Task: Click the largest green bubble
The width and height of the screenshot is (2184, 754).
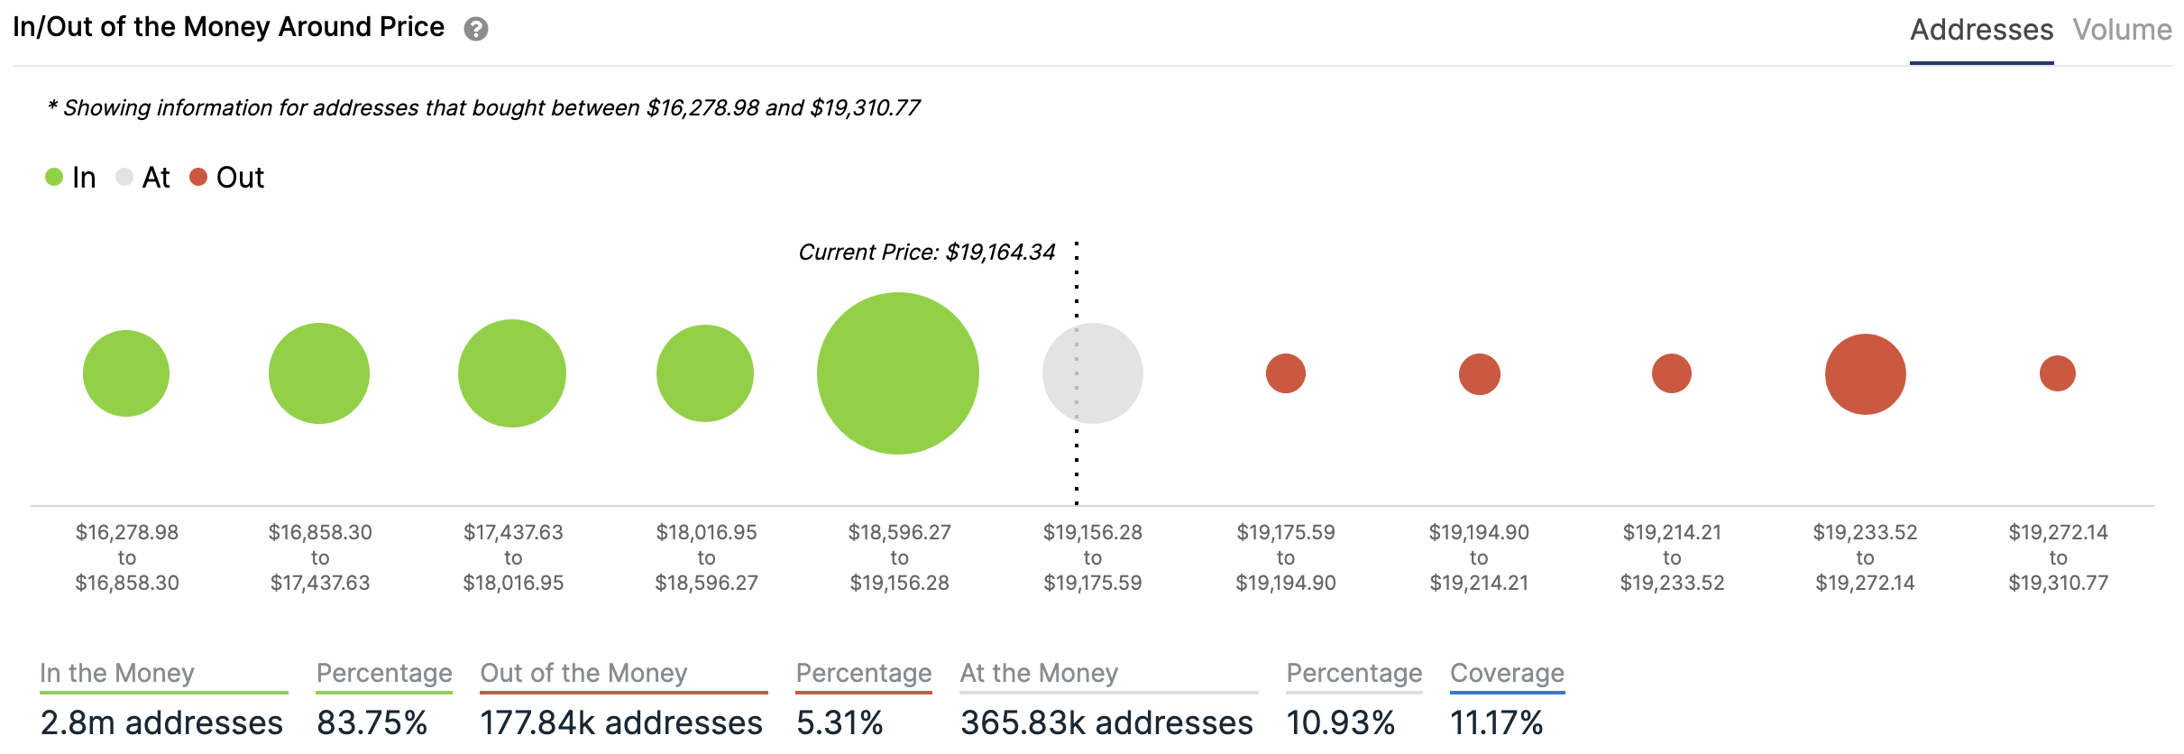Action: 898,373
